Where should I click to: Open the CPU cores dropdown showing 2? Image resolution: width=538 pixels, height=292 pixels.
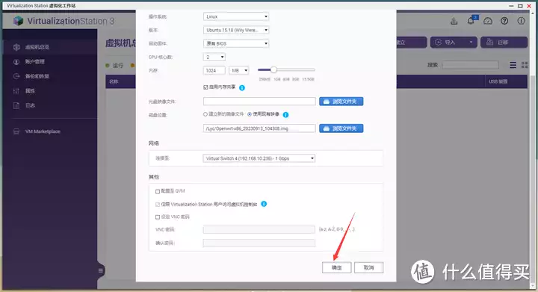point(214,57)
